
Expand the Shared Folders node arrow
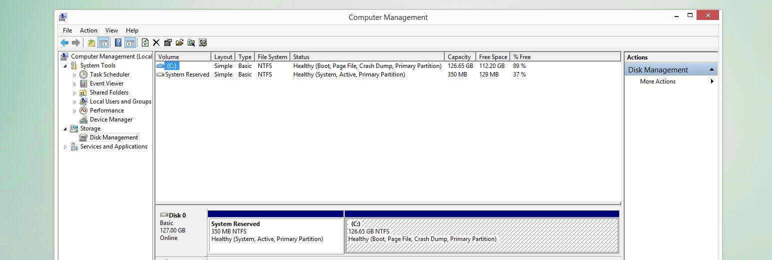75,93
